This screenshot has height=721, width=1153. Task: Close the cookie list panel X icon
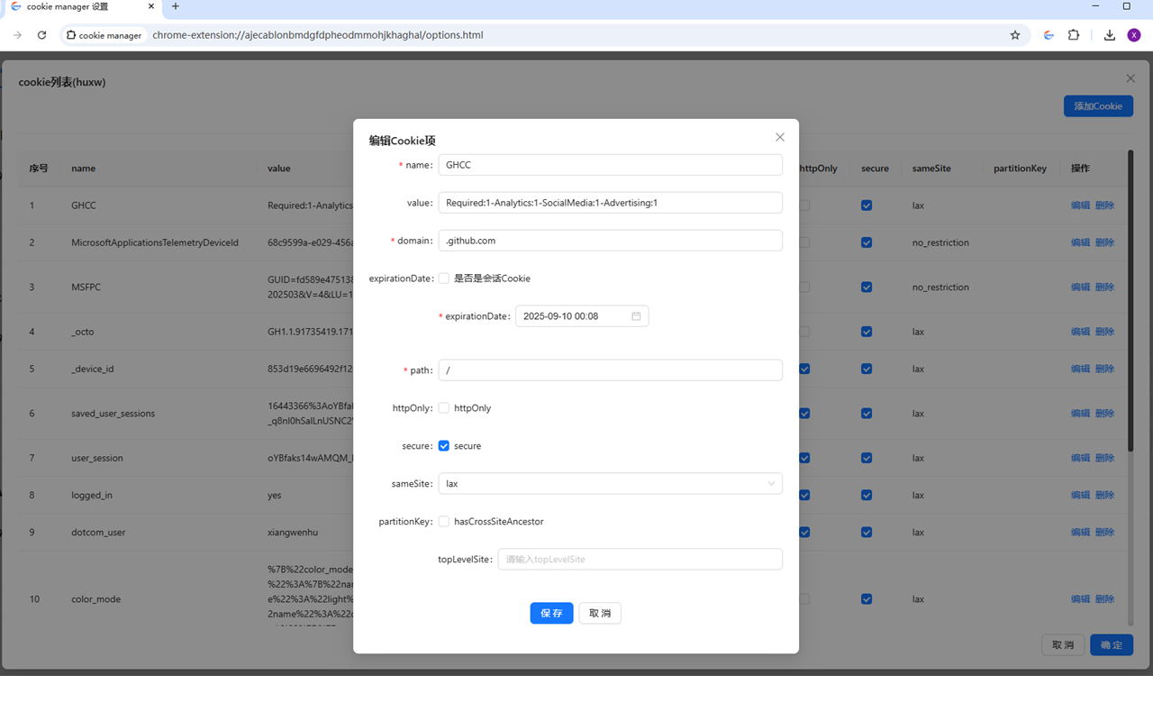point(1130,78)
